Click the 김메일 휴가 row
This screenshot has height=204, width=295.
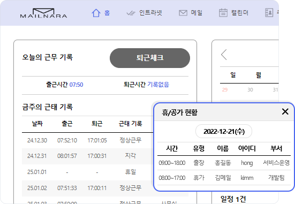(224, 178)
